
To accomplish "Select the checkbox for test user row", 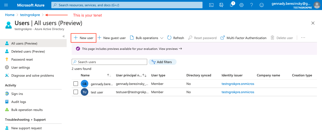I will [76, 92].
